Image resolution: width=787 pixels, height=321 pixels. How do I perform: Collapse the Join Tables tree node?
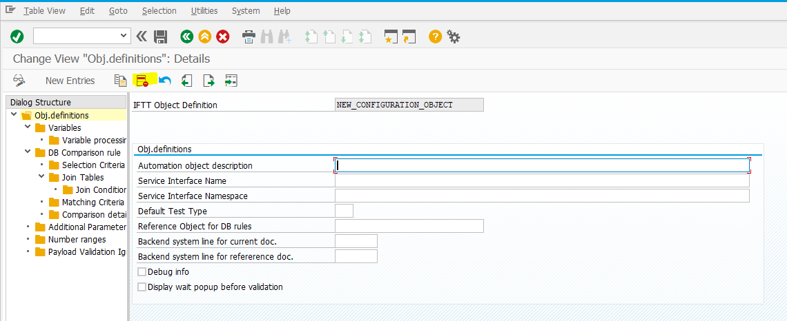click(41, 177)
